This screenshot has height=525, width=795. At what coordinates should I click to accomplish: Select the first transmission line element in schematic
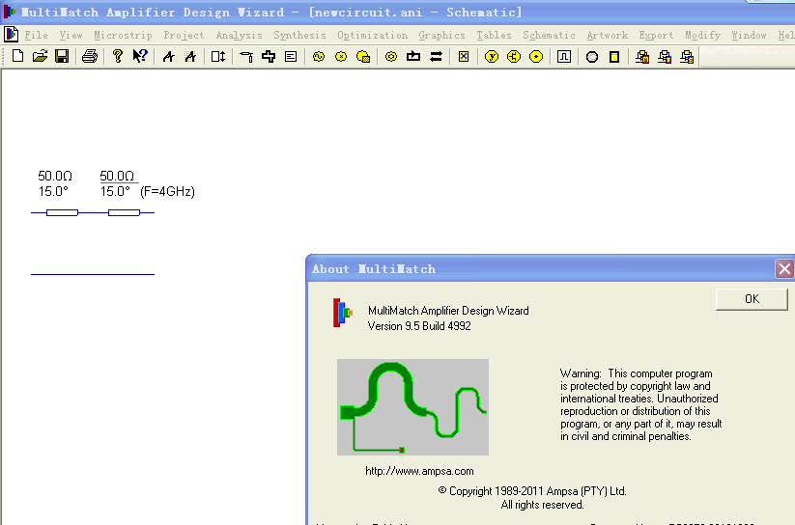62,213
